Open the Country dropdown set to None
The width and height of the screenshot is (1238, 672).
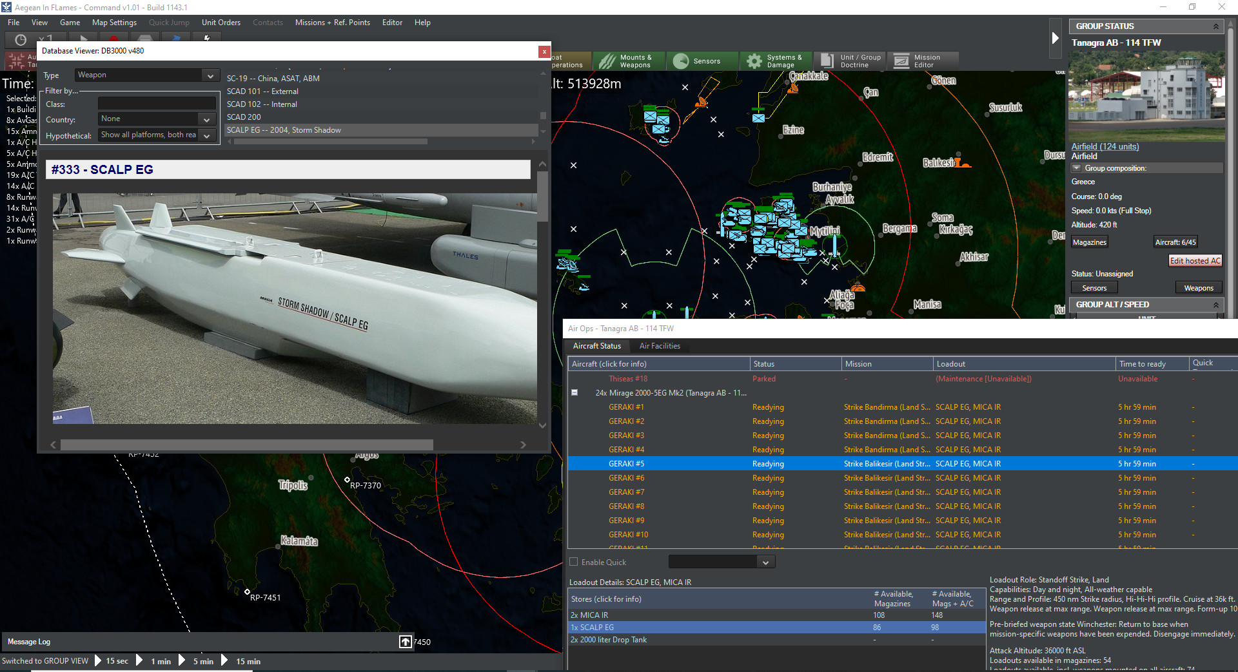point(206,119)
